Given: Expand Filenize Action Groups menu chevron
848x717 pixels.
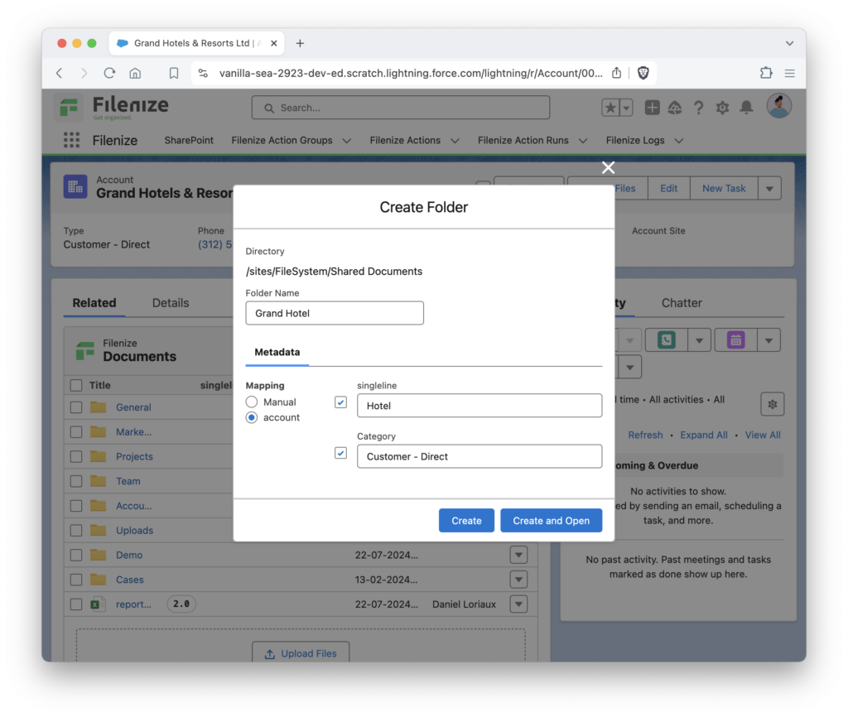Looking at the screenshot, I should (x=347, y=141).
